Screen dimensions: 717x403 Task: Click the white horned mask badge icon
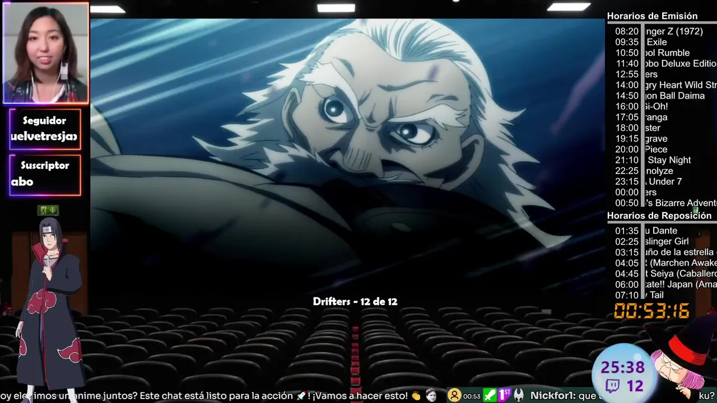pyautogui.click(x=519, y=395)
